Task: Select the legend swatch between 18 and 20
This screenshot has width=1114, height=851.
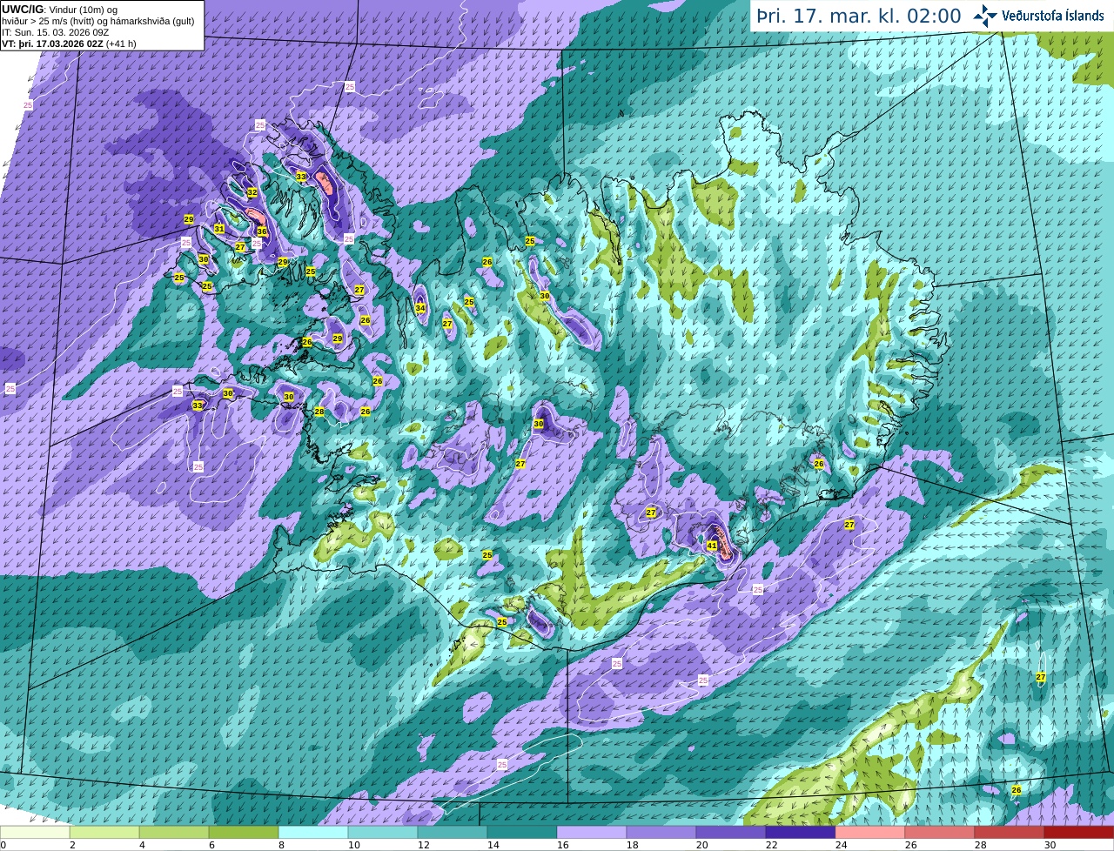Action: click(x=661, y=832)
